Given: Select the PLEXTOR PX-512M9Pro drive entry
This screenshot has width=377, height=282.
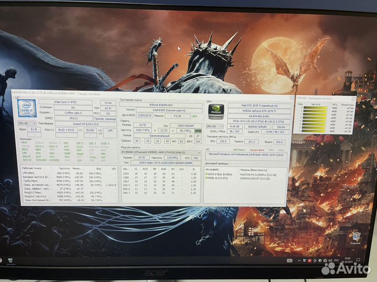Looking at the screenshot, I should [x=258, y=175].
